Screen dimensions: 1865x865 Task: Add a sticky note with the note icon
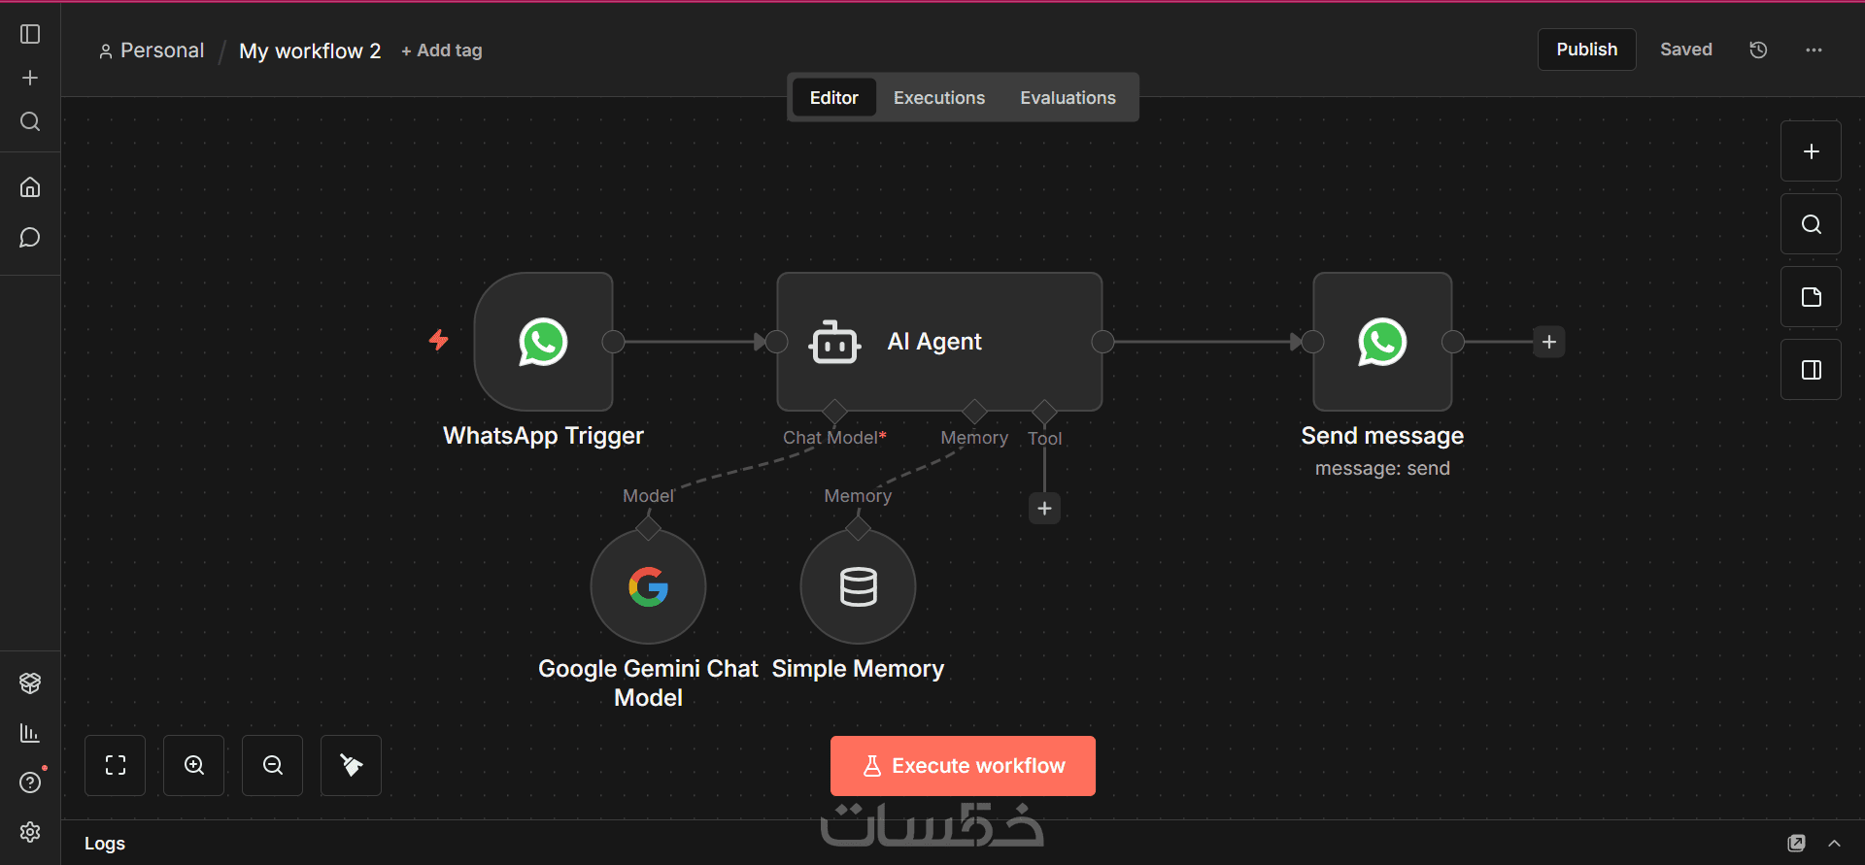[1811, 297]
